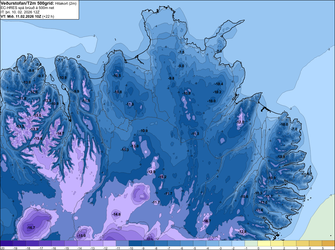Click the -7.5 temperature label
This screenshot has width=335, height=250.
[x=181, y=52]
